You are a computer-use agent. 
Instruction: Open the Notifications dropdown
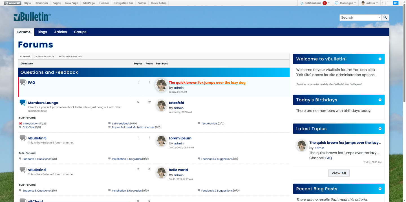click(x=315, y=3)
